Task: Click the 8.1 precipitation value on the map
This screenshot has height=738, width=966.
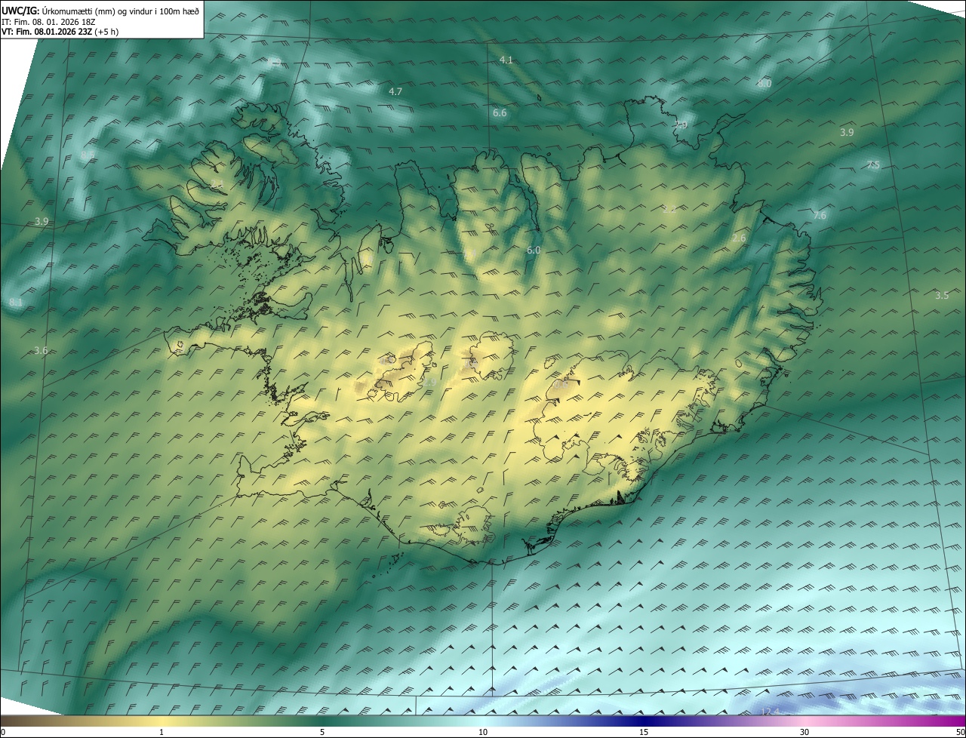Action: coord(16,303)
